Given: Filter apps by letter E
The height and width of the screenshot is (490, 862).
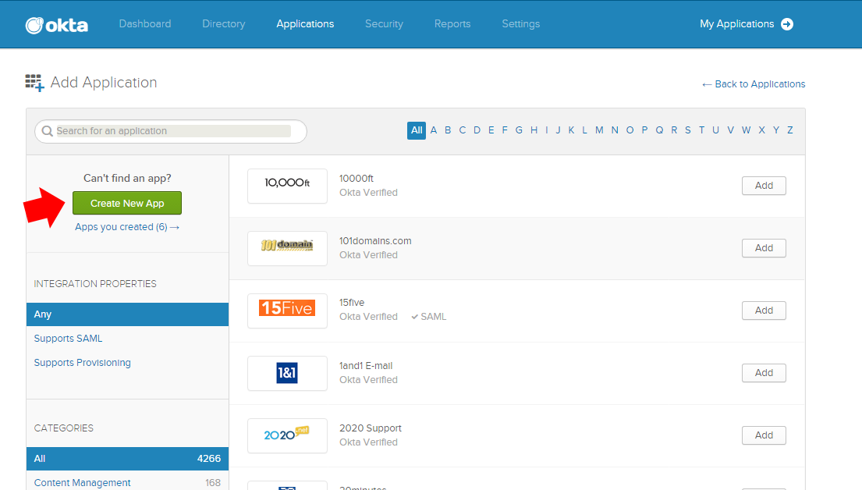Looking at the screenshot, I should coord(491,130).
